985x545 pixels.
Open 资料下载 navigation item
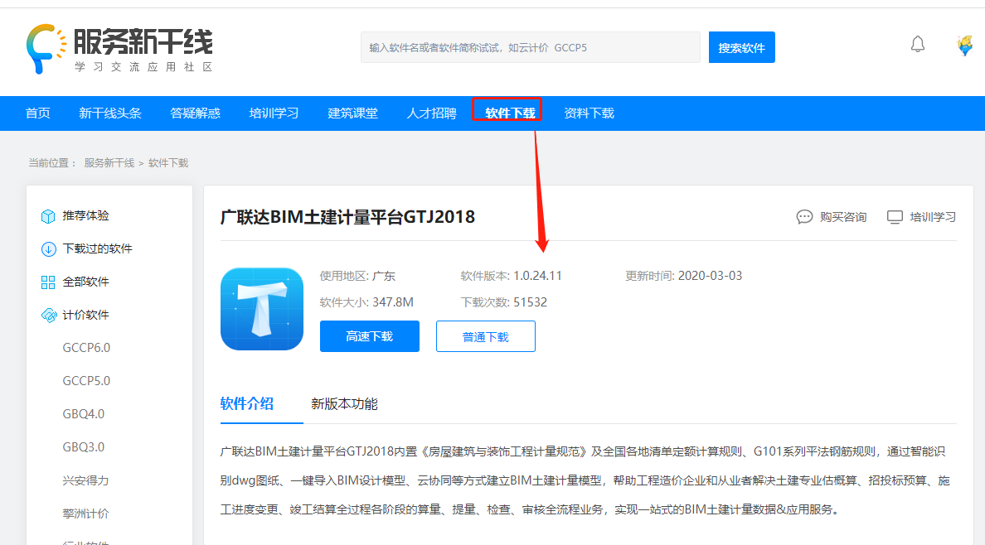[590, 113]
